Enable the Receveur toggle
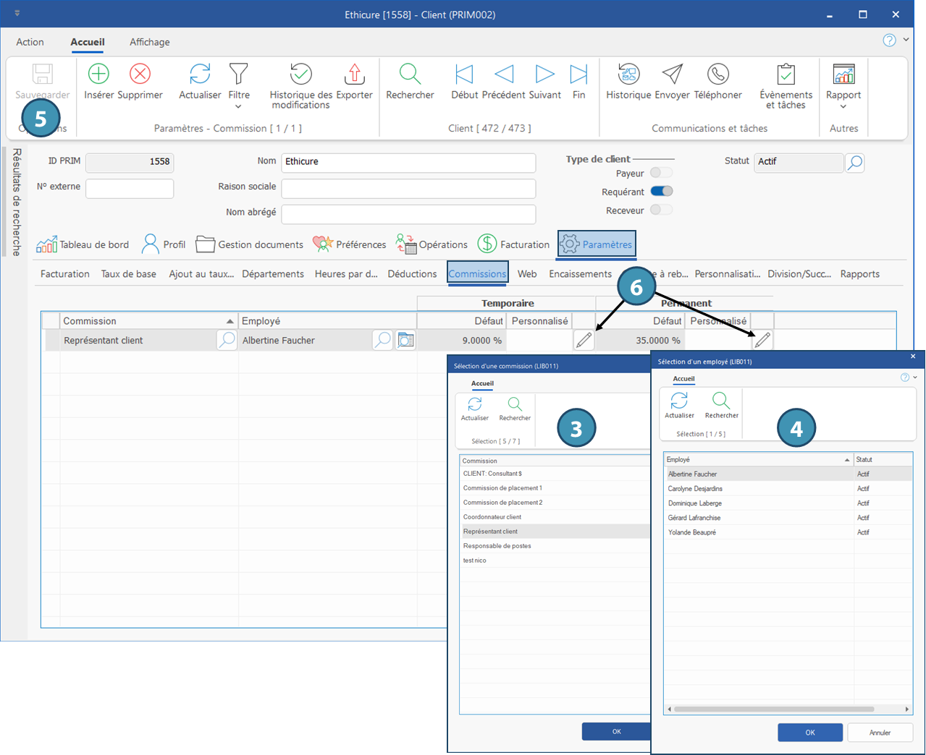Screen dimensions: 926x755 pyautogui.click(x=661, y=210)
